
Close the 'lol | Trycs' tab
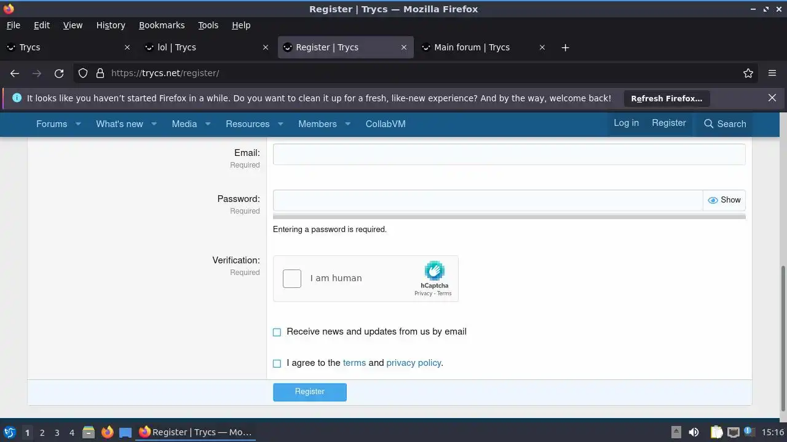point(266,47)
